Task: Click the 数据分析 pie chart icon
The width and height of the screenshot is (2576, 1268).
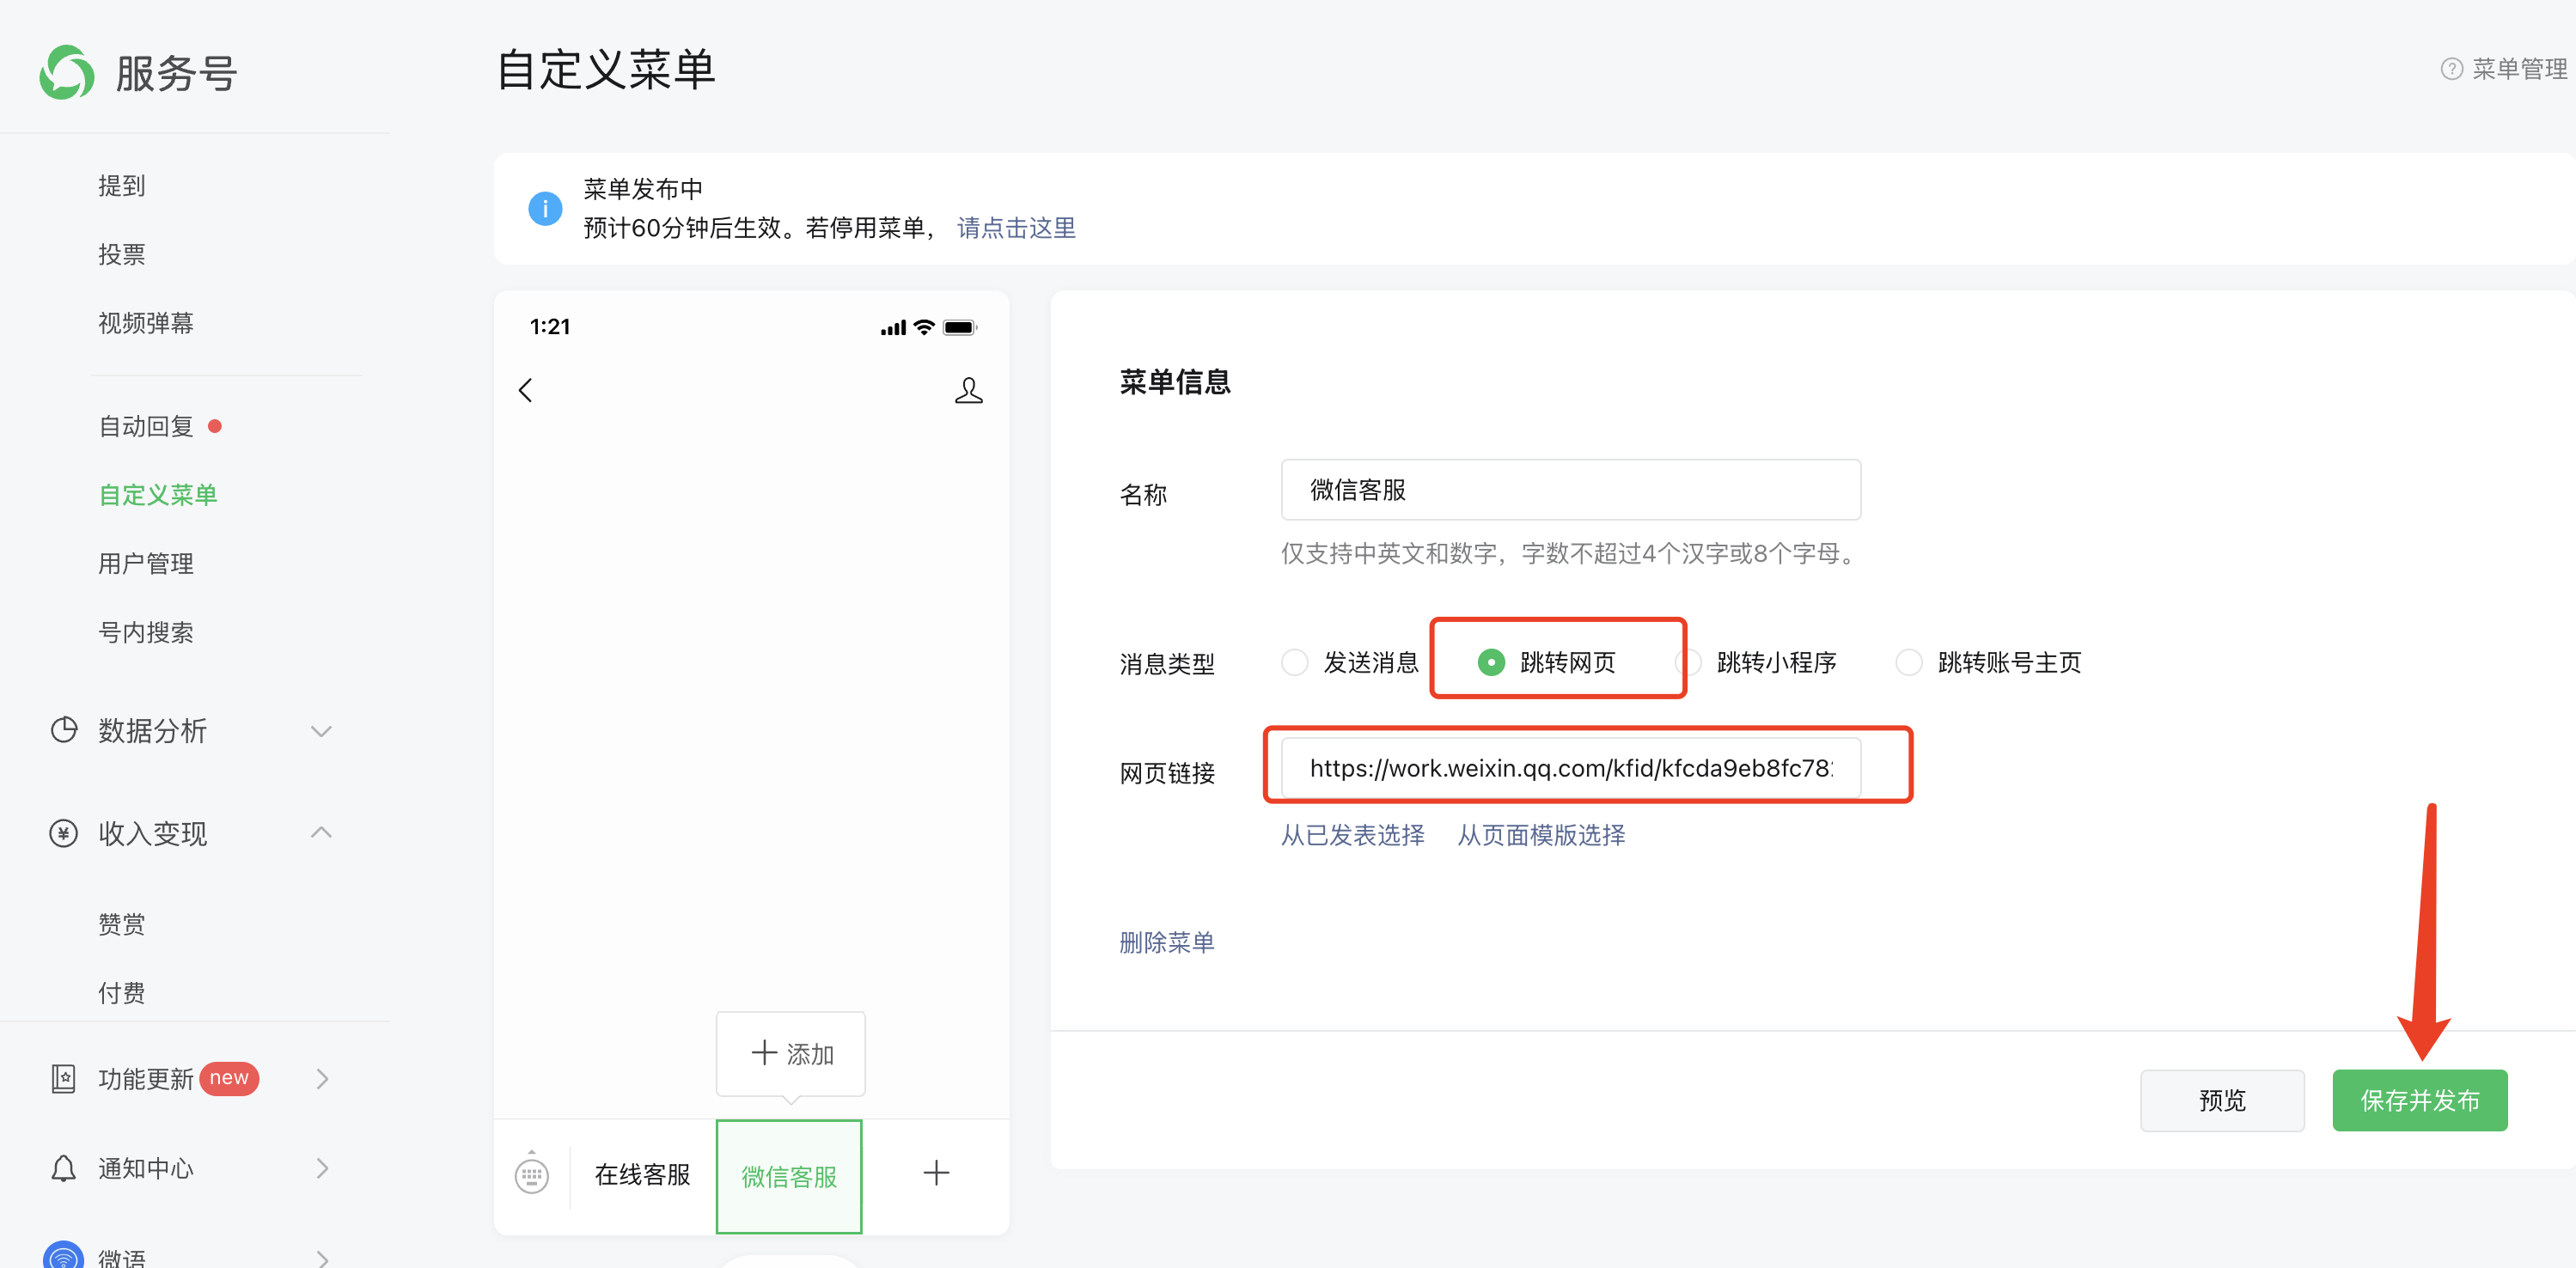Action: click(x=64, y=730)
